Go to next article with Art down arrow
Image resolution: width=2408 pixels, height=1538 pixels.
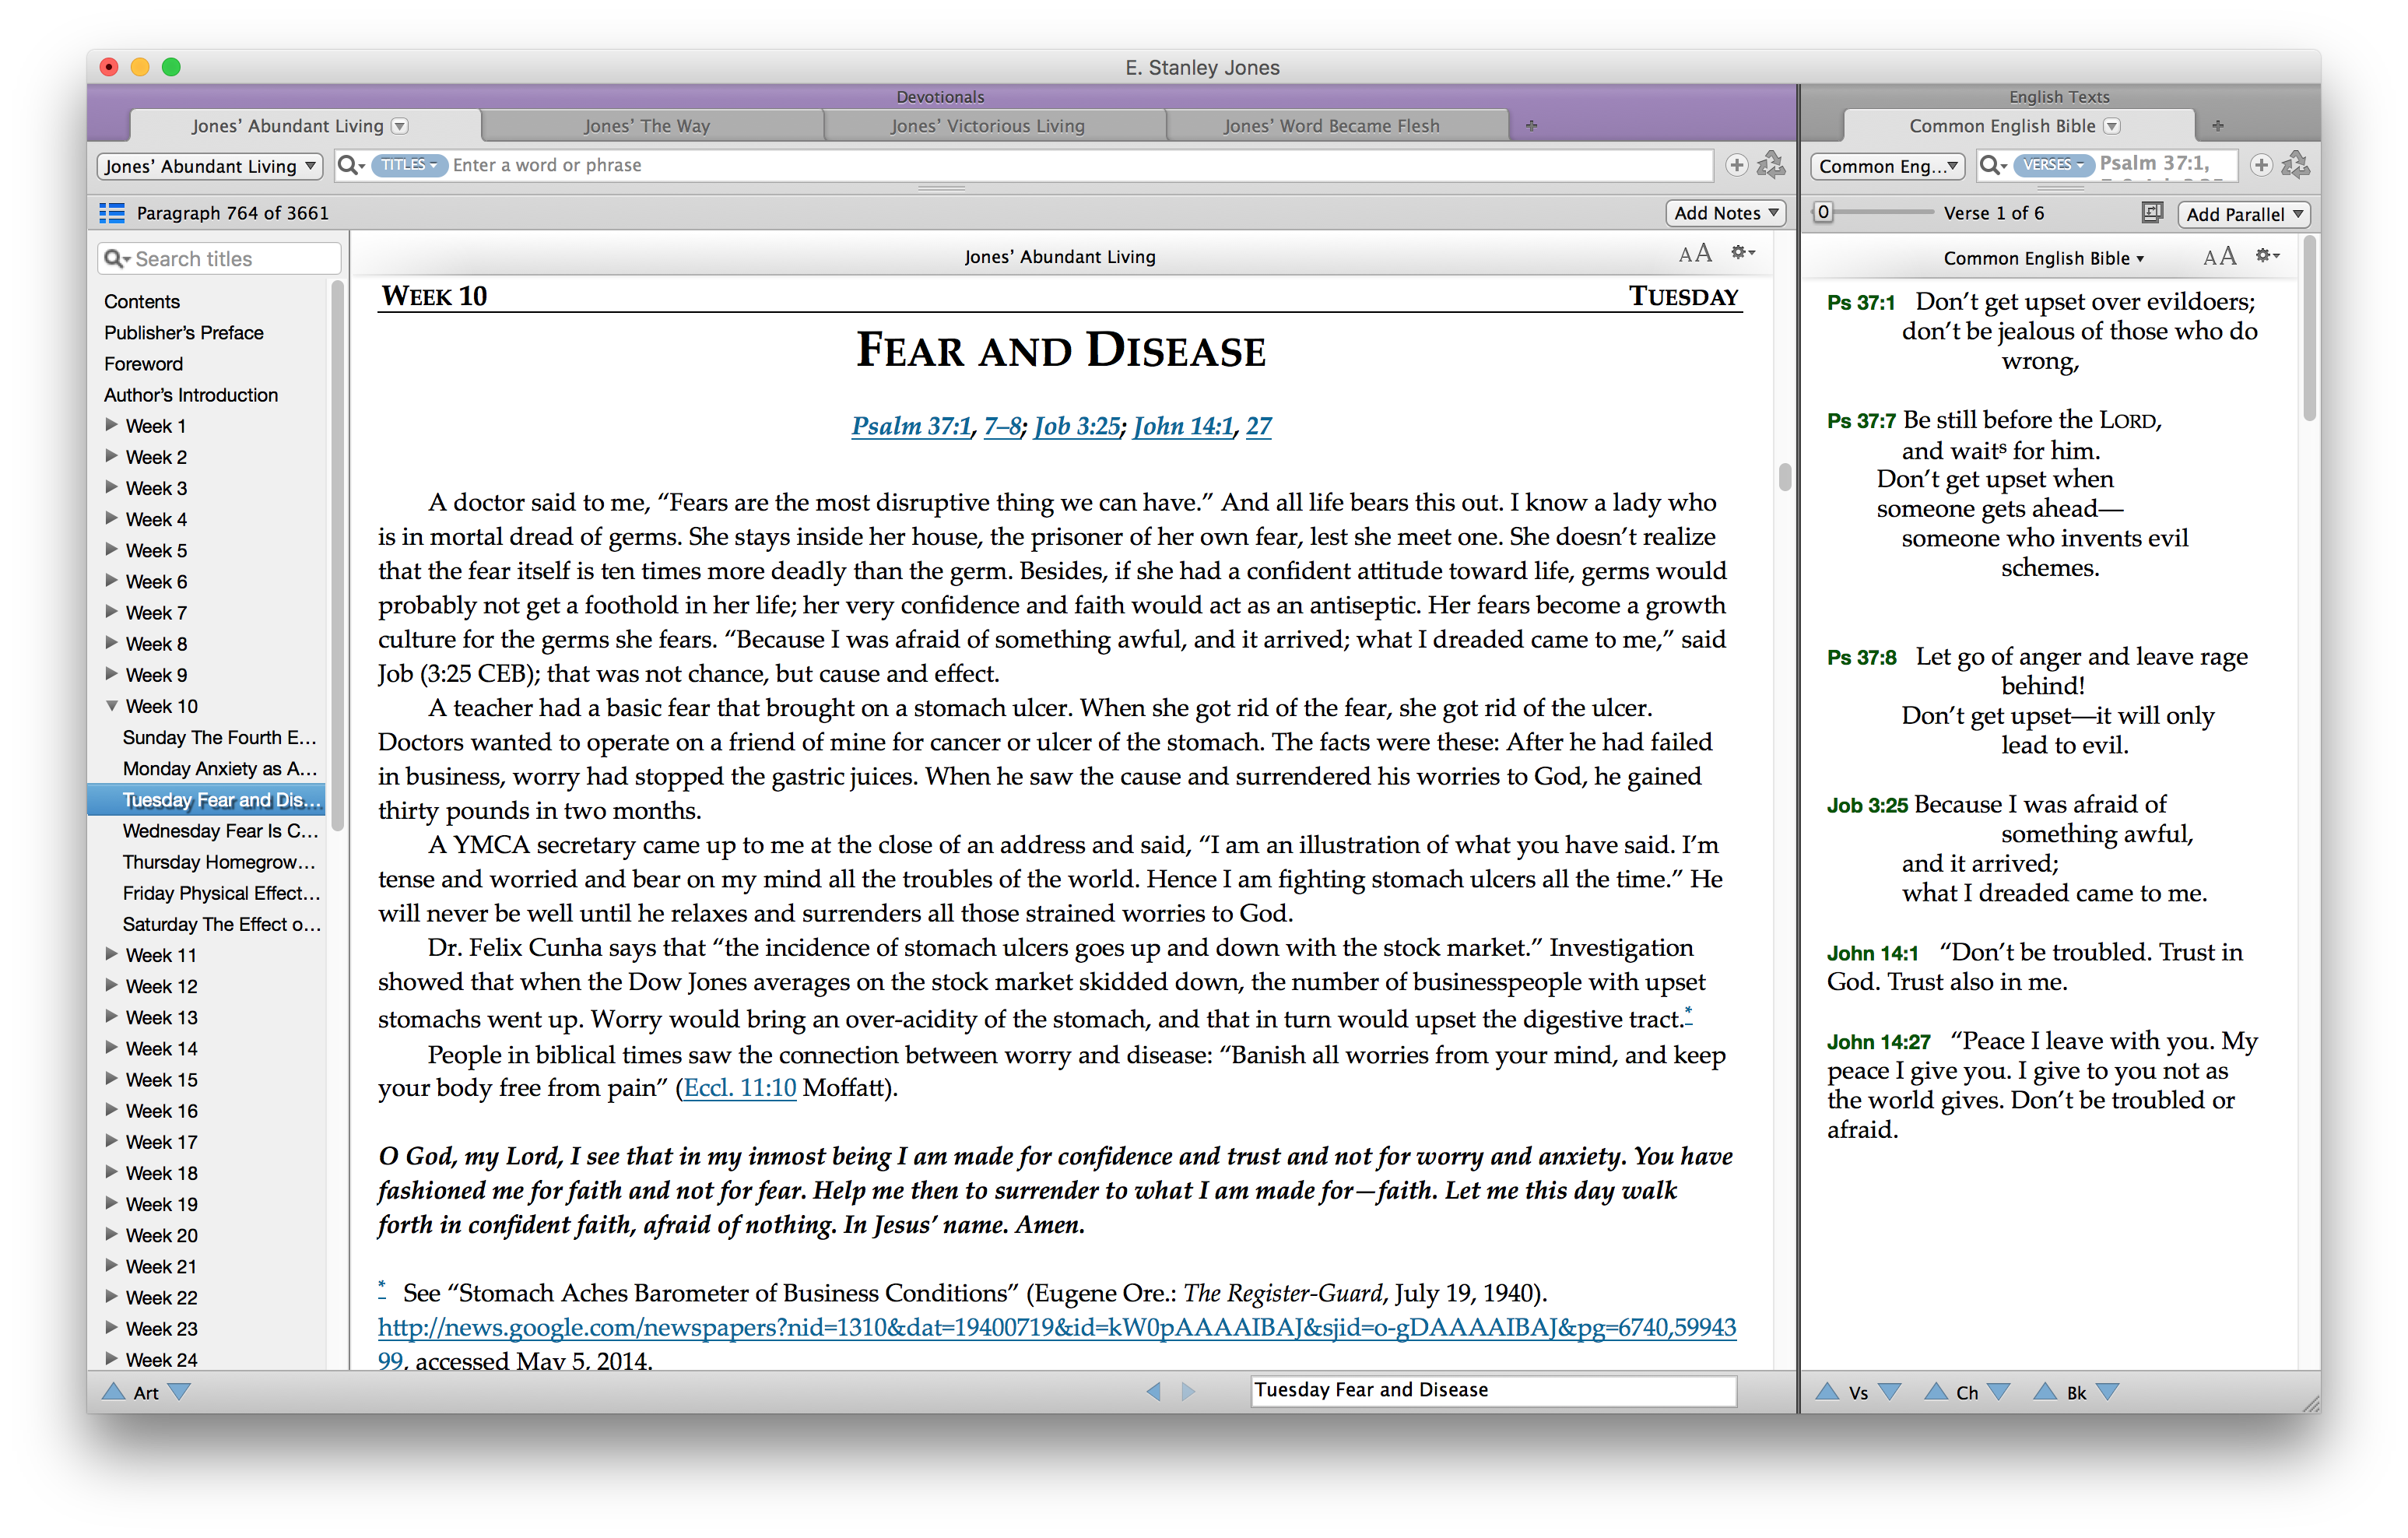[x=180, y=1391]
